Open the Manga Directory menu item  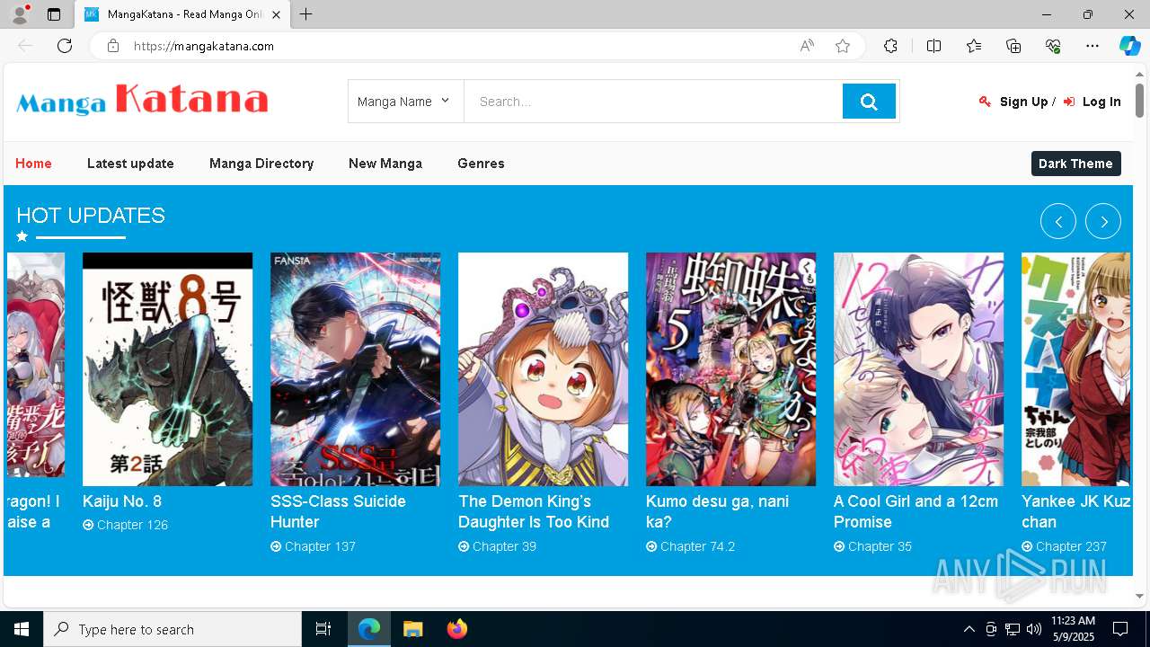[261, 164]
